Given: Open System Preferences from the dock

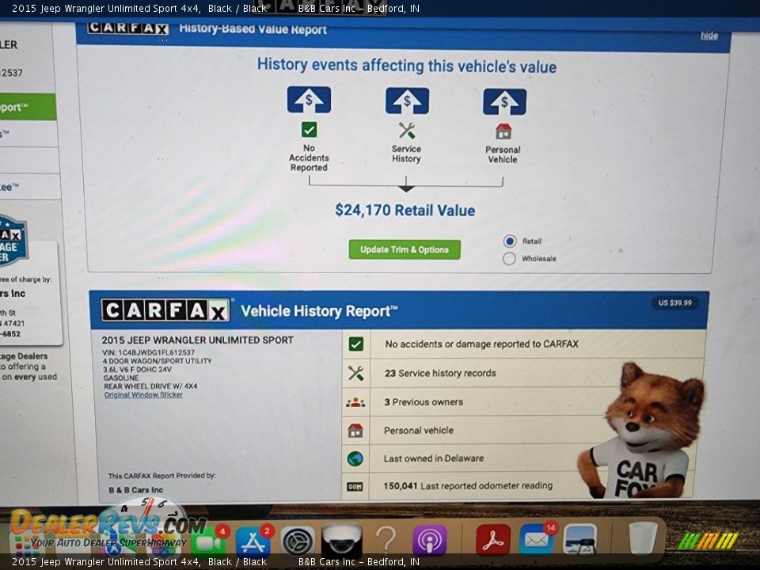Looking at the screenshot, I should point(298,541).
